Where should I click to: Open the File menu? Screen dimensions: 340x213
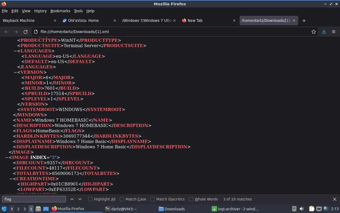pos(5,11)
